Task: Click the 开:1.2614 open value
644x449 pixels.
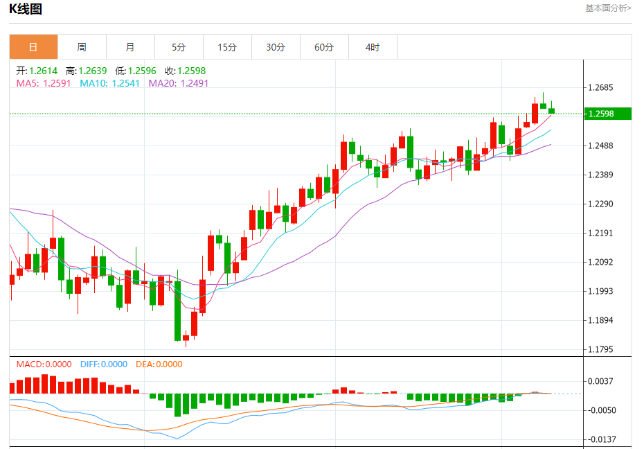Action: click(x=37, y=71)
